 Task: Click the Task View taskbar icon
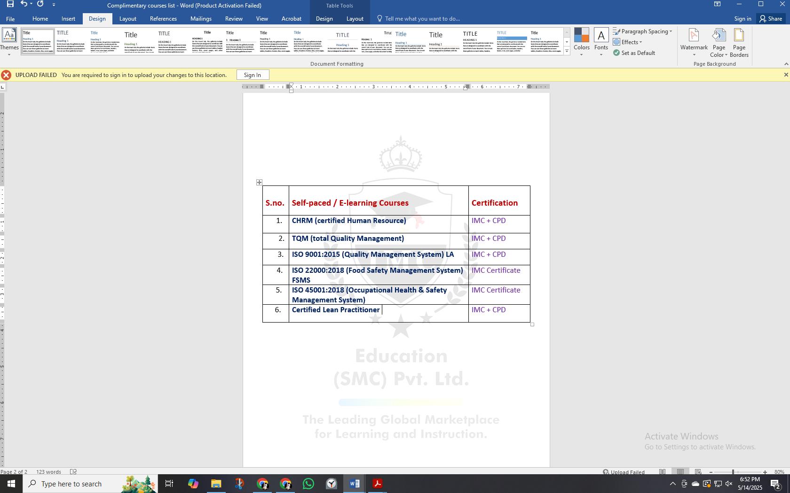169,484
